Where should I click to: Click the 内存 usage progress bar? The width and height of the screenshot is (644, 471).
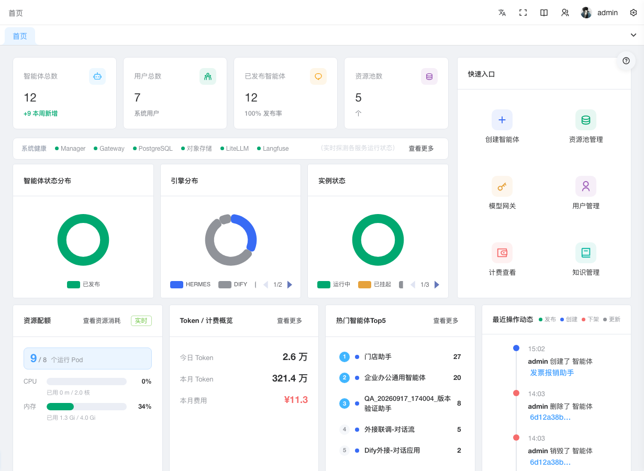(x=86, y=407)
